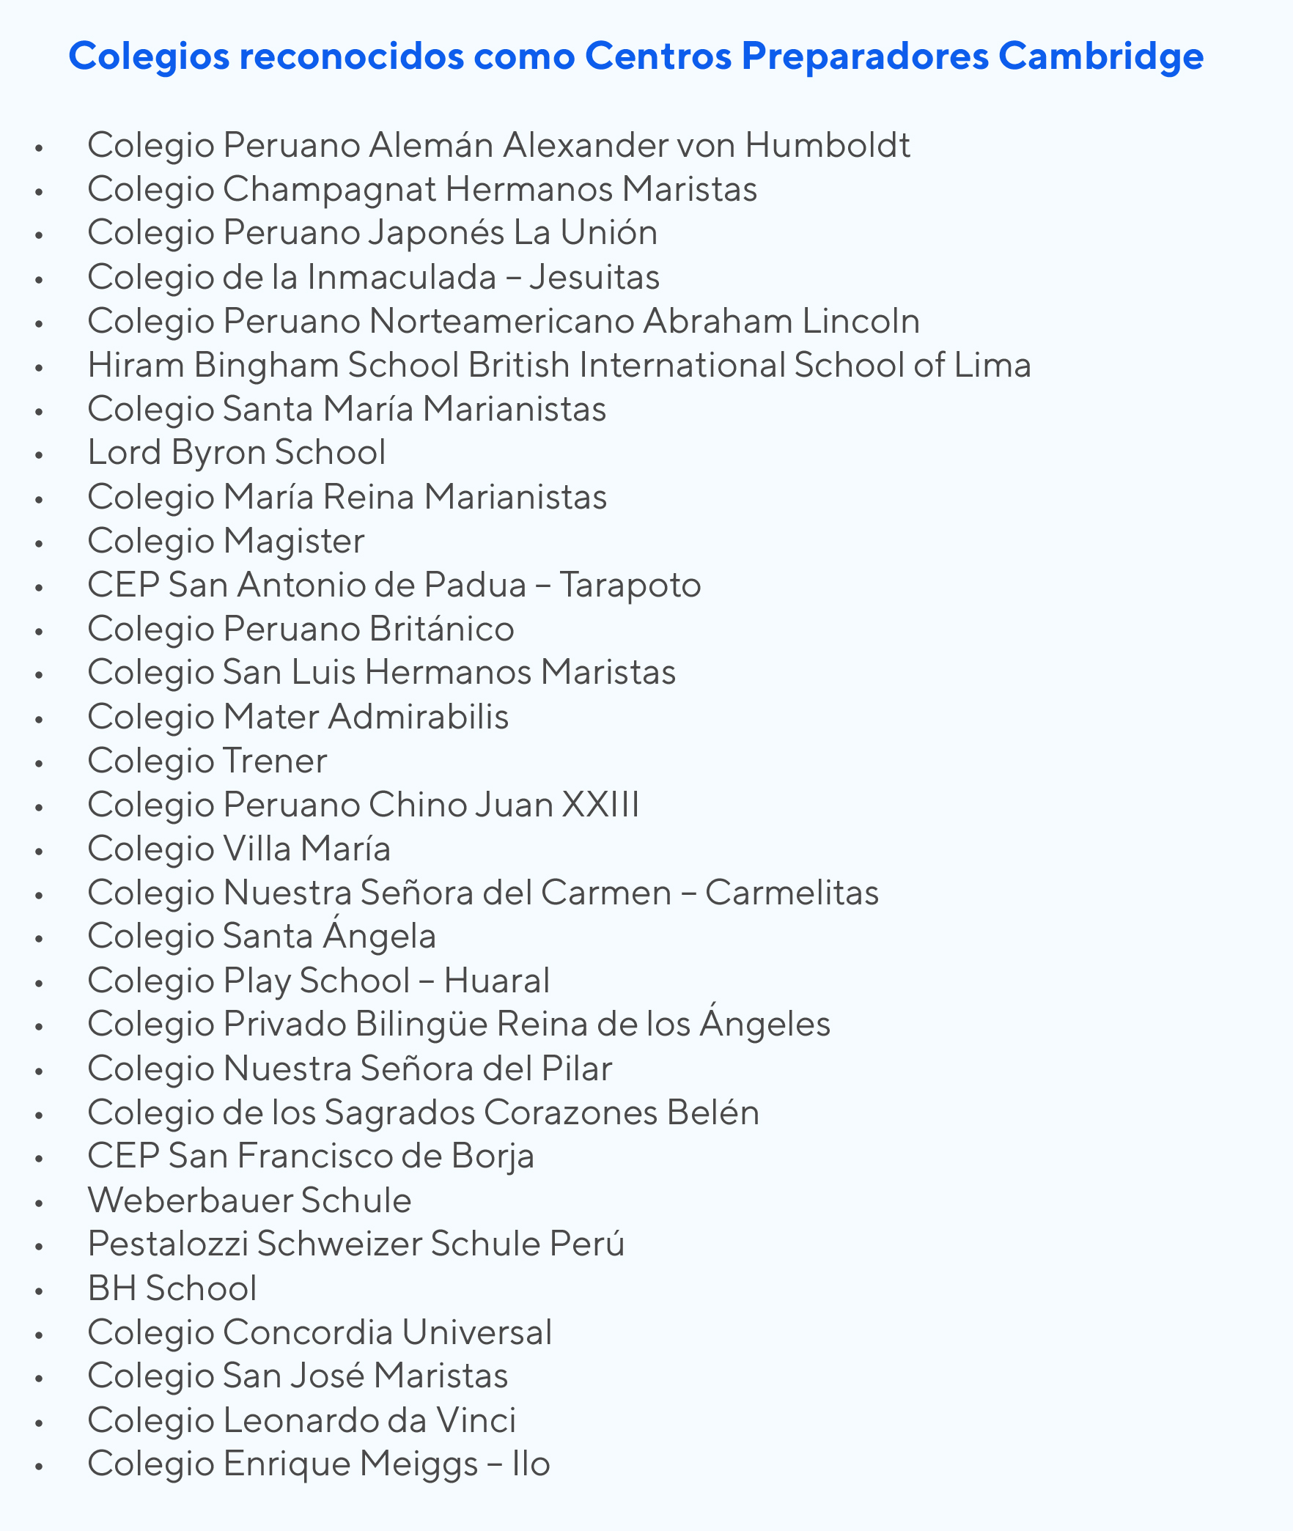Select Colegio Champagnat Hermanos Maristas entry
Screen dimensions: 1293x1531
click(422, 189)
